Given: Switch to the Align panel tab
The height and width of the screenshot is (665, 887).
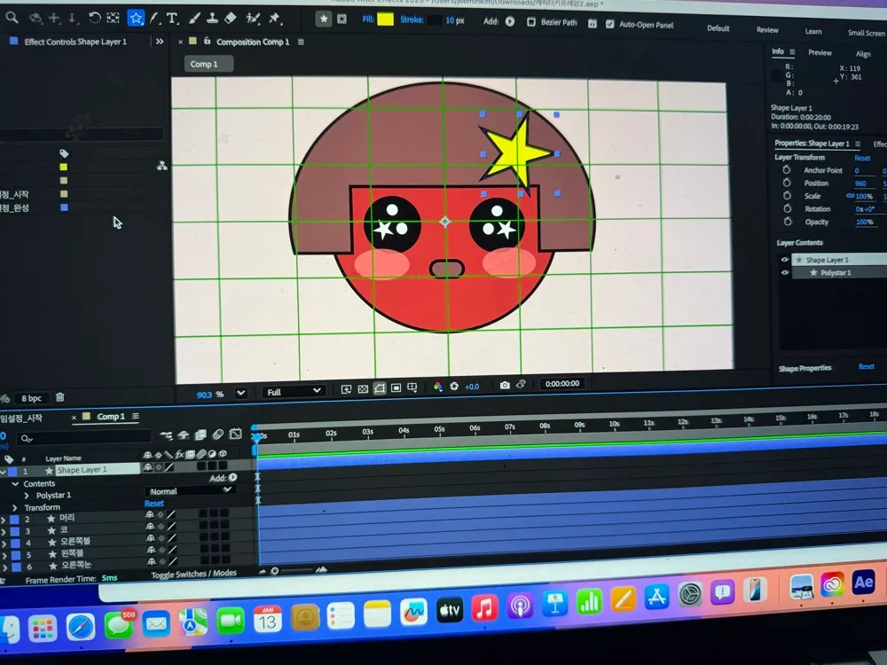Looking at the screenshot, I should [863, 54].
